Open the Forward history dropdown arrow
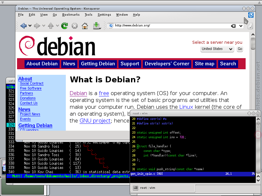Viewport: 262px width, 196px height. [44, 26]
